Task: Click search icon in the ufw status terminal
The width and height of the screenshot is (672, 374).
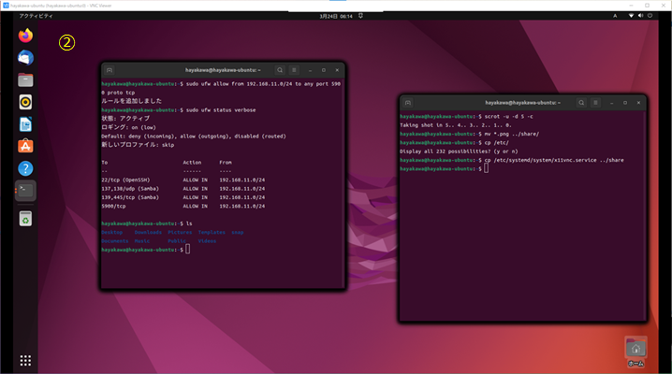Action: click(x=278, y=70)
